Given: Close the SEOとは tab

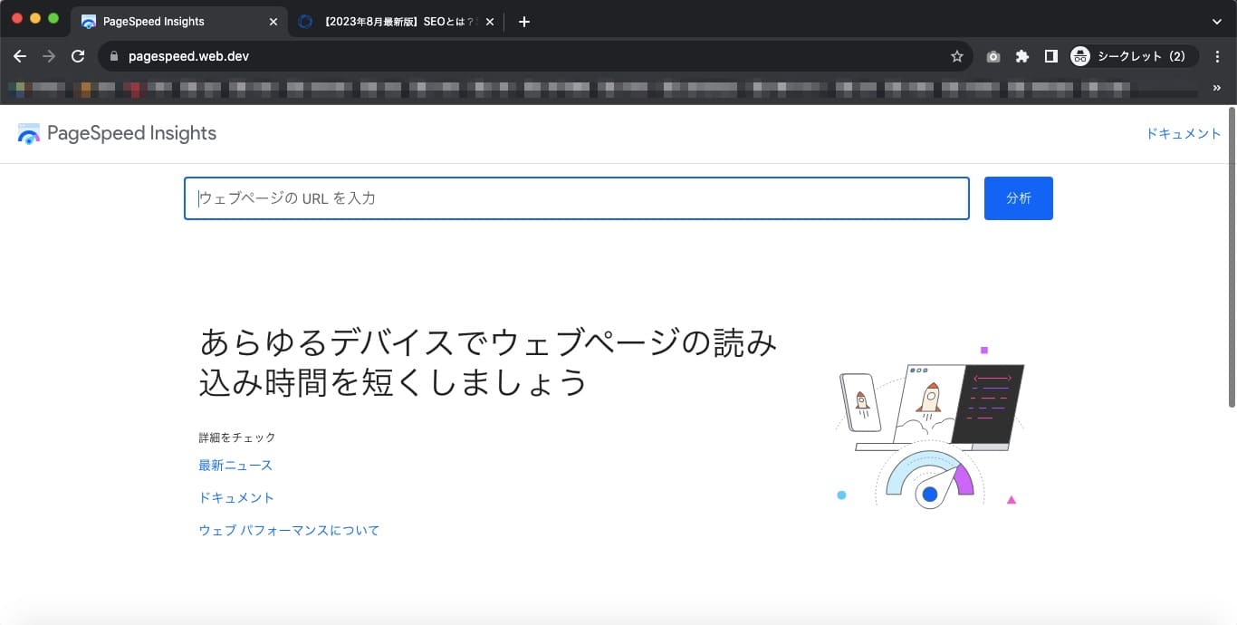Looking at the screenshot, I should [490, 22].
